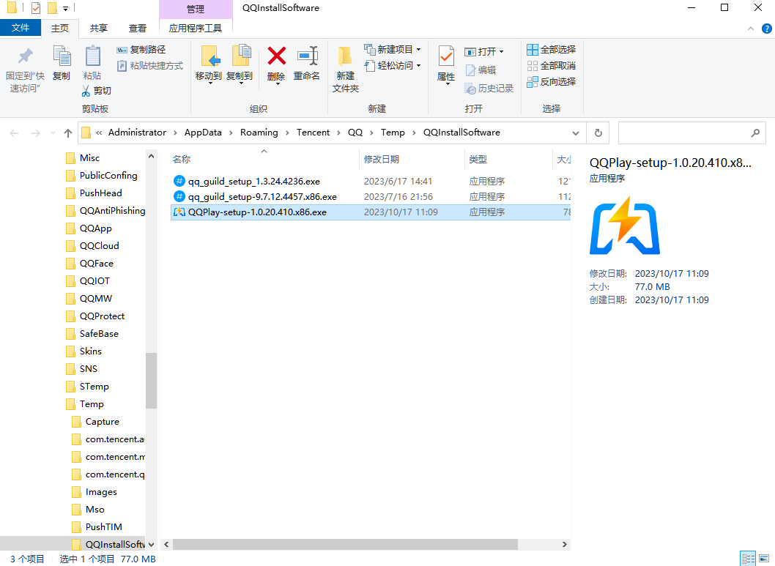Select Misc folder in tree
The width and height of the screenshot is (775, 566).
click(83, 158)
